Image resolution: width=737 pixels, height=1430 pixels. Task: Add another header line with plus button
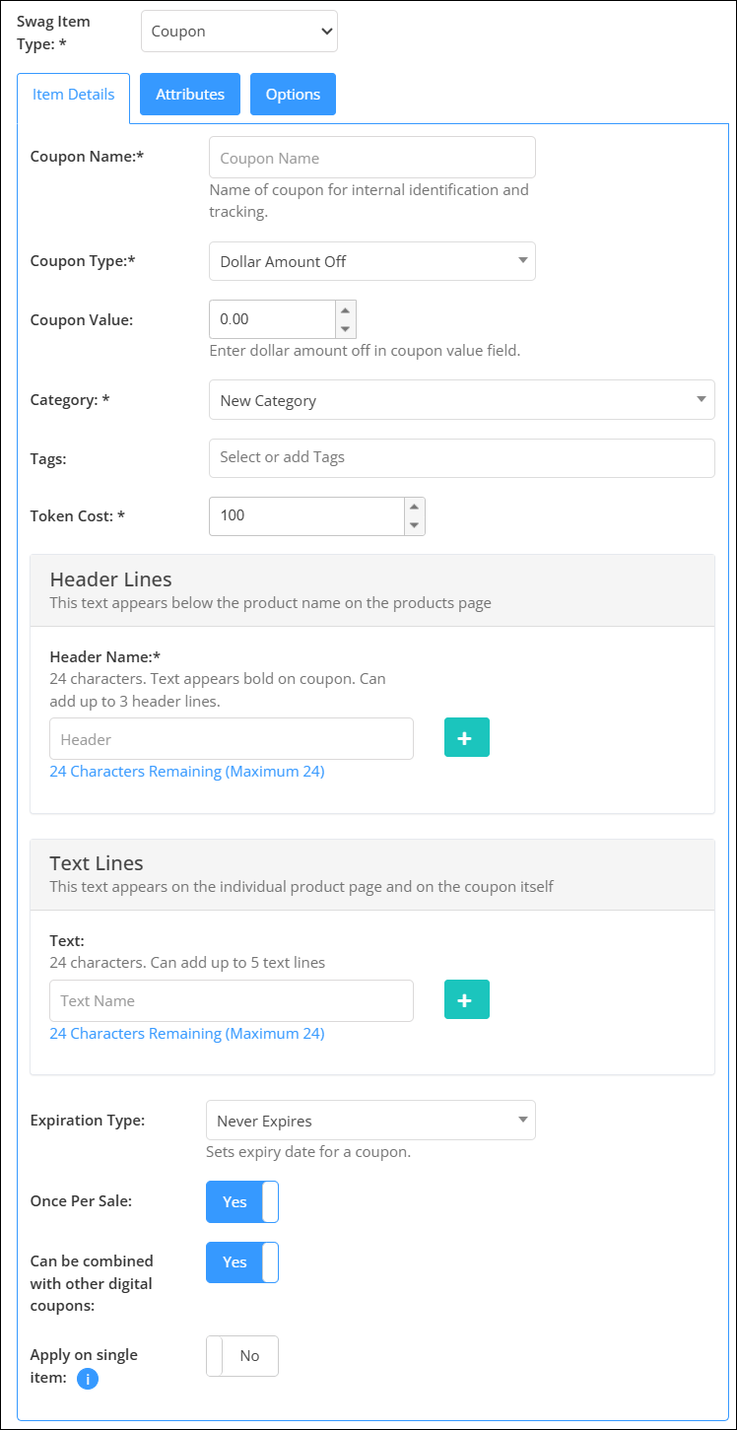click(467, 737)
